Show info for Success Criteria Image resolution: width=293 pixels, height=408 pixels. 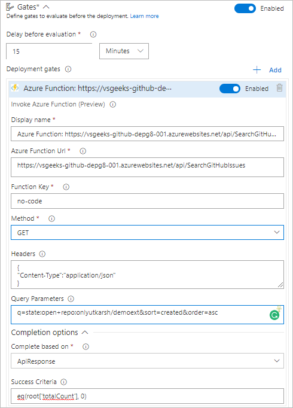click(x=64, y=382)
